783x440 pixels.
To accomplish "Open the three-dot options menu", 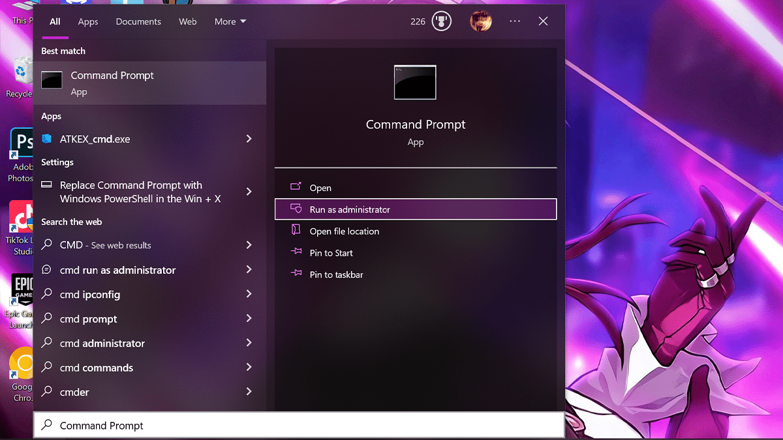I will pos(515,22).
